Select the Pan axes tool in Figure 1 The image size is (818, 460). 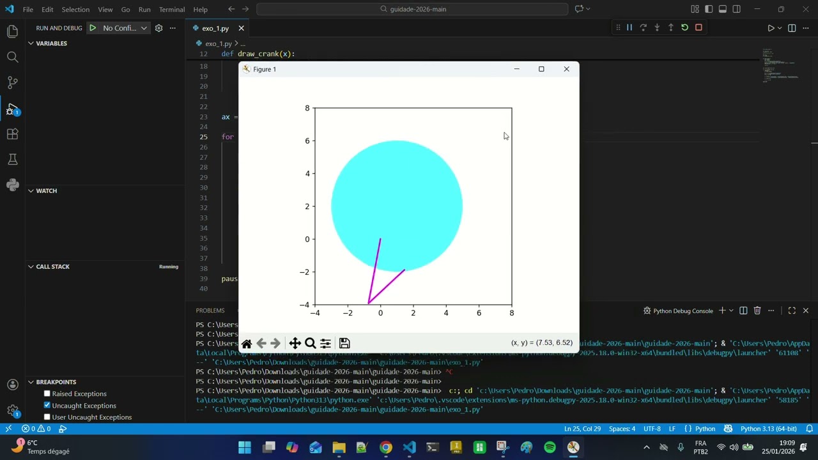tap(295, 344)
